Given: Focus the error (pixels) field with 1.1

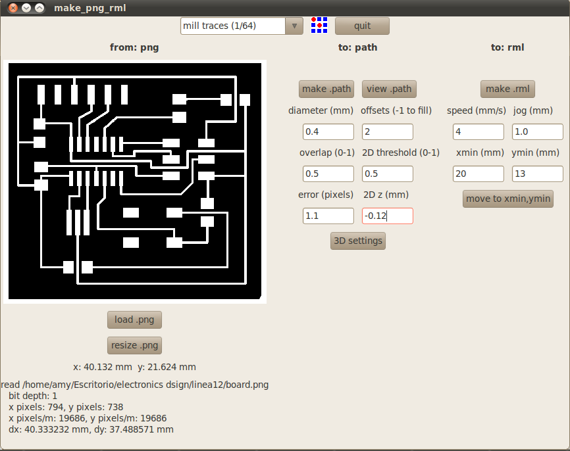Looking at the screenshot, I should click(328, 216).
